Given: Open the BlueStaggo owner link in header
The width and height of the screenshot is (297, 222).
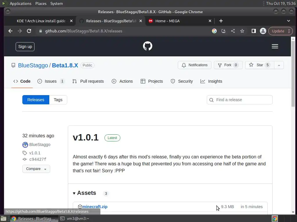Looking at the screenshot, I should coord(33,65).
